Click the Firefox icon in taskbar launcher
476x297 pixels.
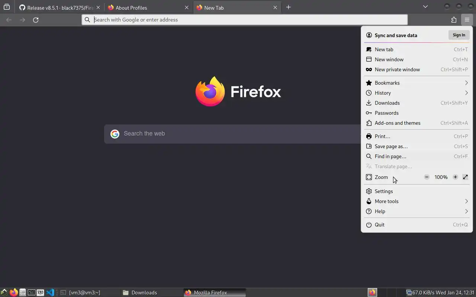(x=13, y=293)
